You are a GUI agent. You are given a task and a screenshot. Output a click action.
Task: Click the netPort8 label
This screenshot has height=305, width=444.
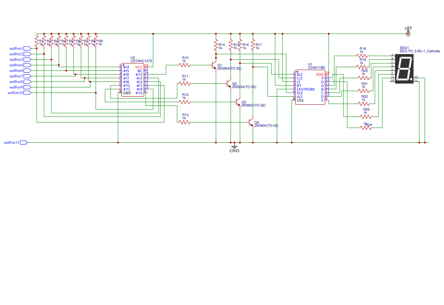(16, 82)
